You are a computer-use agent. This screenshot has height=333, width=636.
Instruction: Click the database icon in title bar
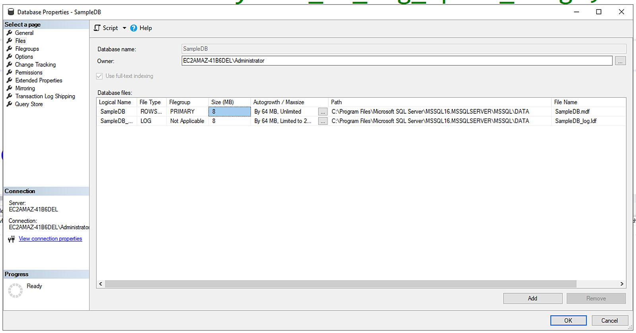pos(11,12)
